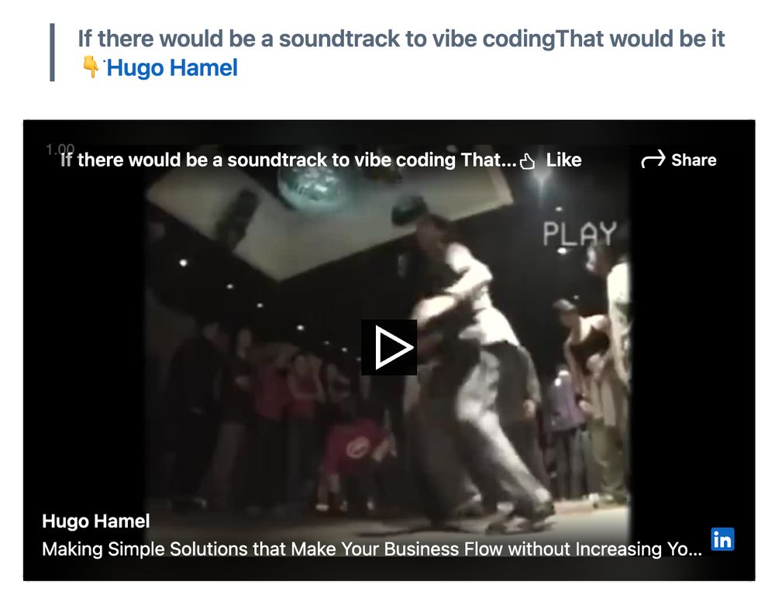Click the Hugo Hamel author name on the video
This screenshot has width=775, height=609.
tap(96, 521)
